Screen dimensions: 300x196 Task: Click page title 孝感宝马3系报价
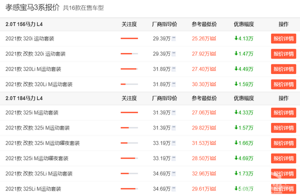32,7
